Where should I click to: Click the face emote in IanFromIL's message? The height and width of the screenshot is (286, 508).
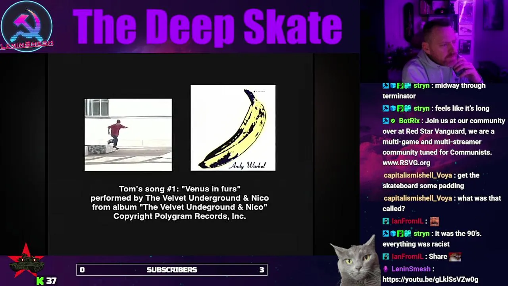(434, 221)
